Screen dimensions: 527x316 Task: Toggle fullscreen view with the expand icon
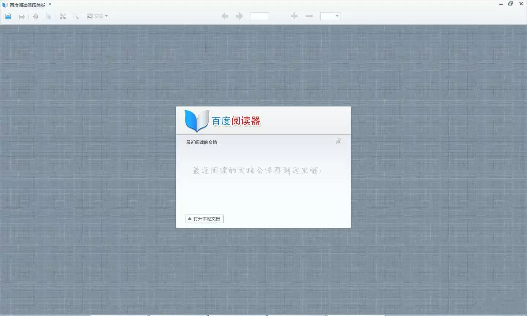(x=63, y=16)
